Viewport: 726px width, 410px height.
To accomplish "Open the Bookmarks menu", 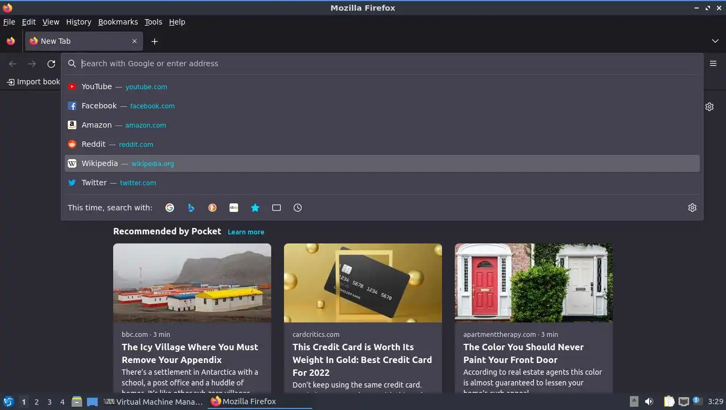I will click(118, 22).
